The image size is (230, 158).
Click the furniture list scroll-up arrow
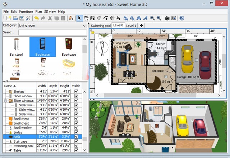[85, 92]
